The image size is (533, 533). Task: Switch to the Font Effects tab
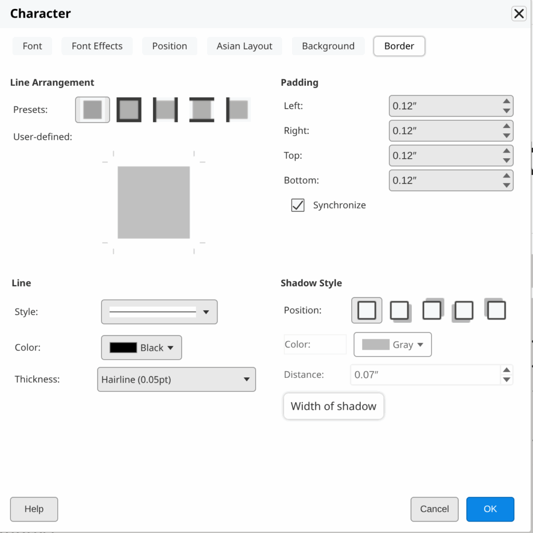click(x=97, y=46)
